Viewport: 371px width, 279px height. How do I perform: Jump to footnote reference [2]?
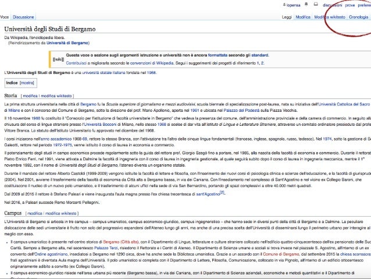[222, 192]
